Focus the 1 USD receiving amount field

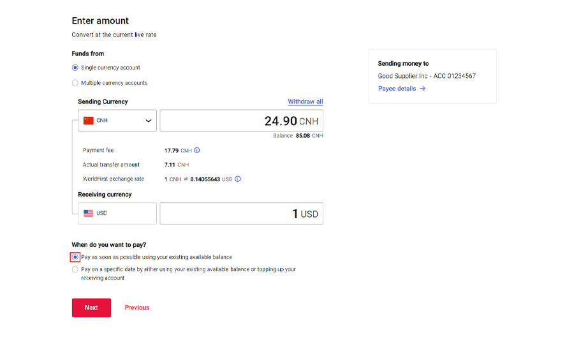(x=241, y=214)
